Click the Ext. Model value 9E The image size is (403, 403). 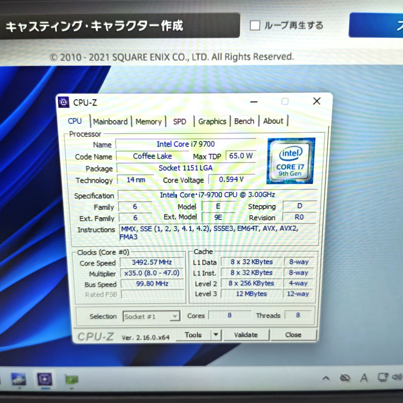pos(218,217)
